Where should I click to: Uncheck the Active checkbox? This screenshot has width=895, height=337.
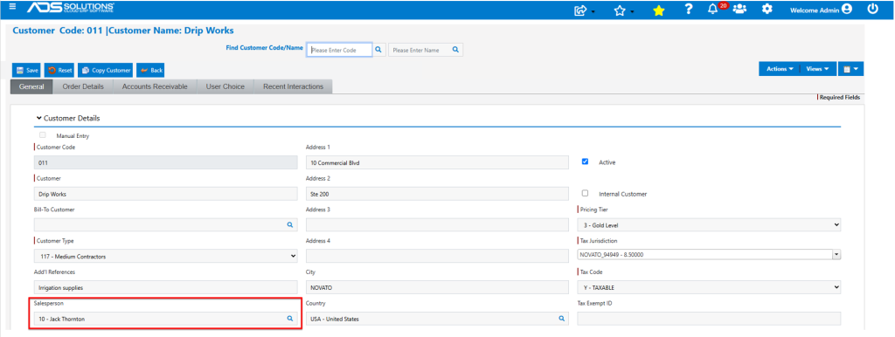pos(585,162)
